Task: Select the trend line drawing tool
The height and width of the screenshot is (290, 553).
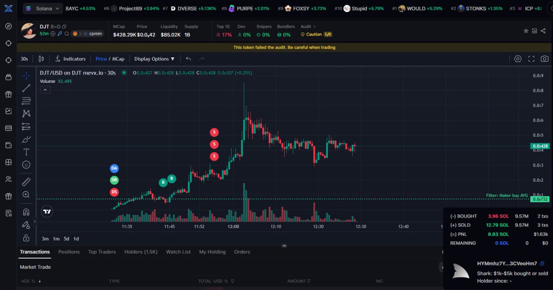Action: (26, 88)
